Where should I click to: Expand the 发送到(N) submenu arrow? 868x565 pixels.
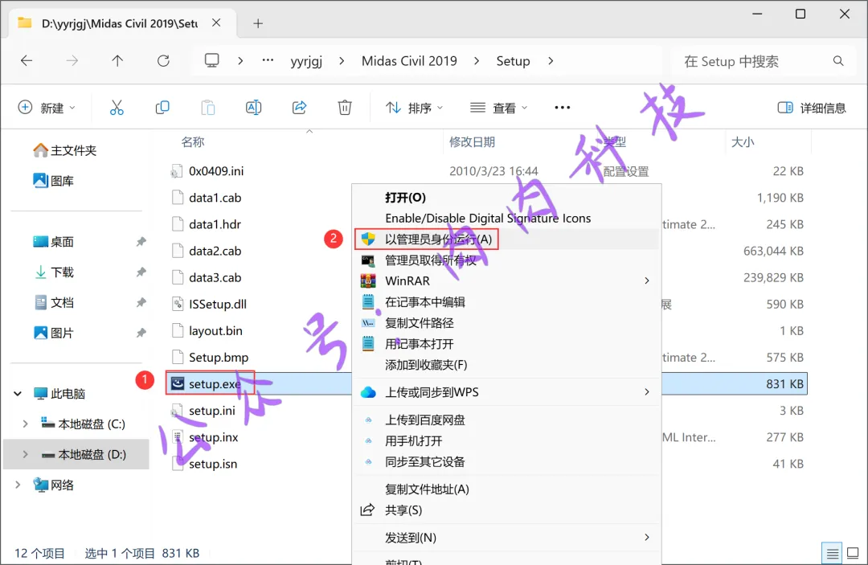(646, 538)
